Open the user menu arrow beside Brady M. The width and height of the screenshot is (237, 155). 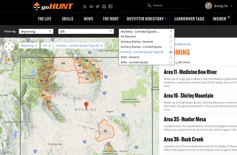(x=232, y=6)
